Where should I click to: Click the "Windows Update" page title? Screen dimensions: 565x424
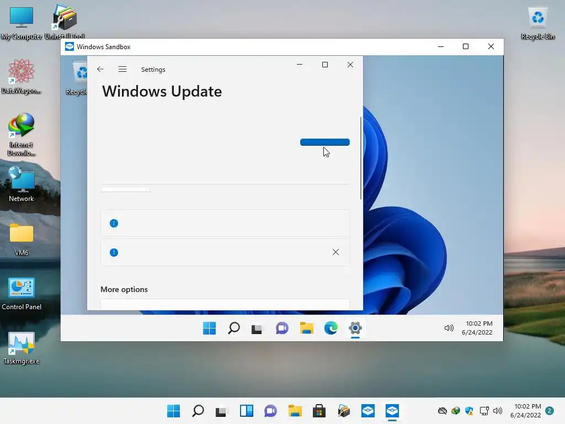coord(162,92)
